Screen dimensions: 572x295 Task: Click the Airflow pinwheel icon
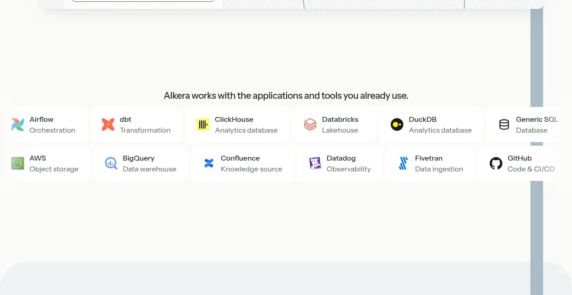[x=18, y=124]
